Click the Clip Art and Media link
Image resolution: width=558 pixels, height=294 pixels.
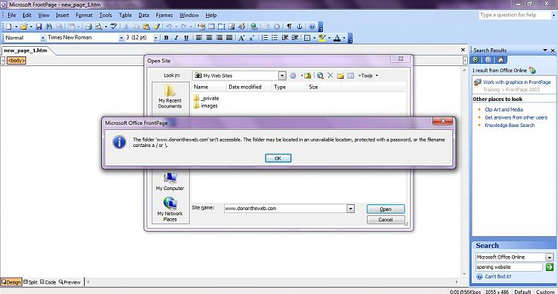pos(504,110)
